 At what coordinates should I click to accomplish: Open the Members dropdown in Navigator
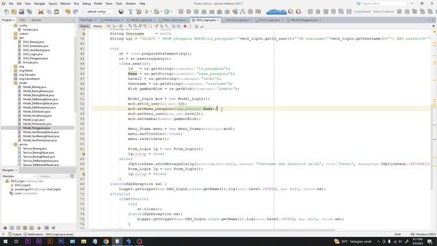pyautogui.click(x=19, y=176)
